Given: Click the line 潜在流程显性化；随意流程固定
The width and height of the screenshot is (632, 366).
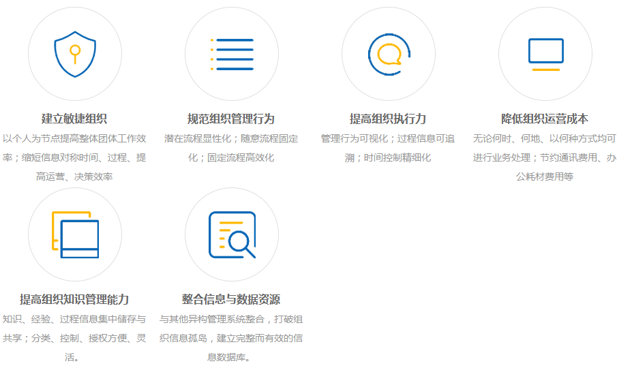Looking at the screenshot, I should point(231,138).
